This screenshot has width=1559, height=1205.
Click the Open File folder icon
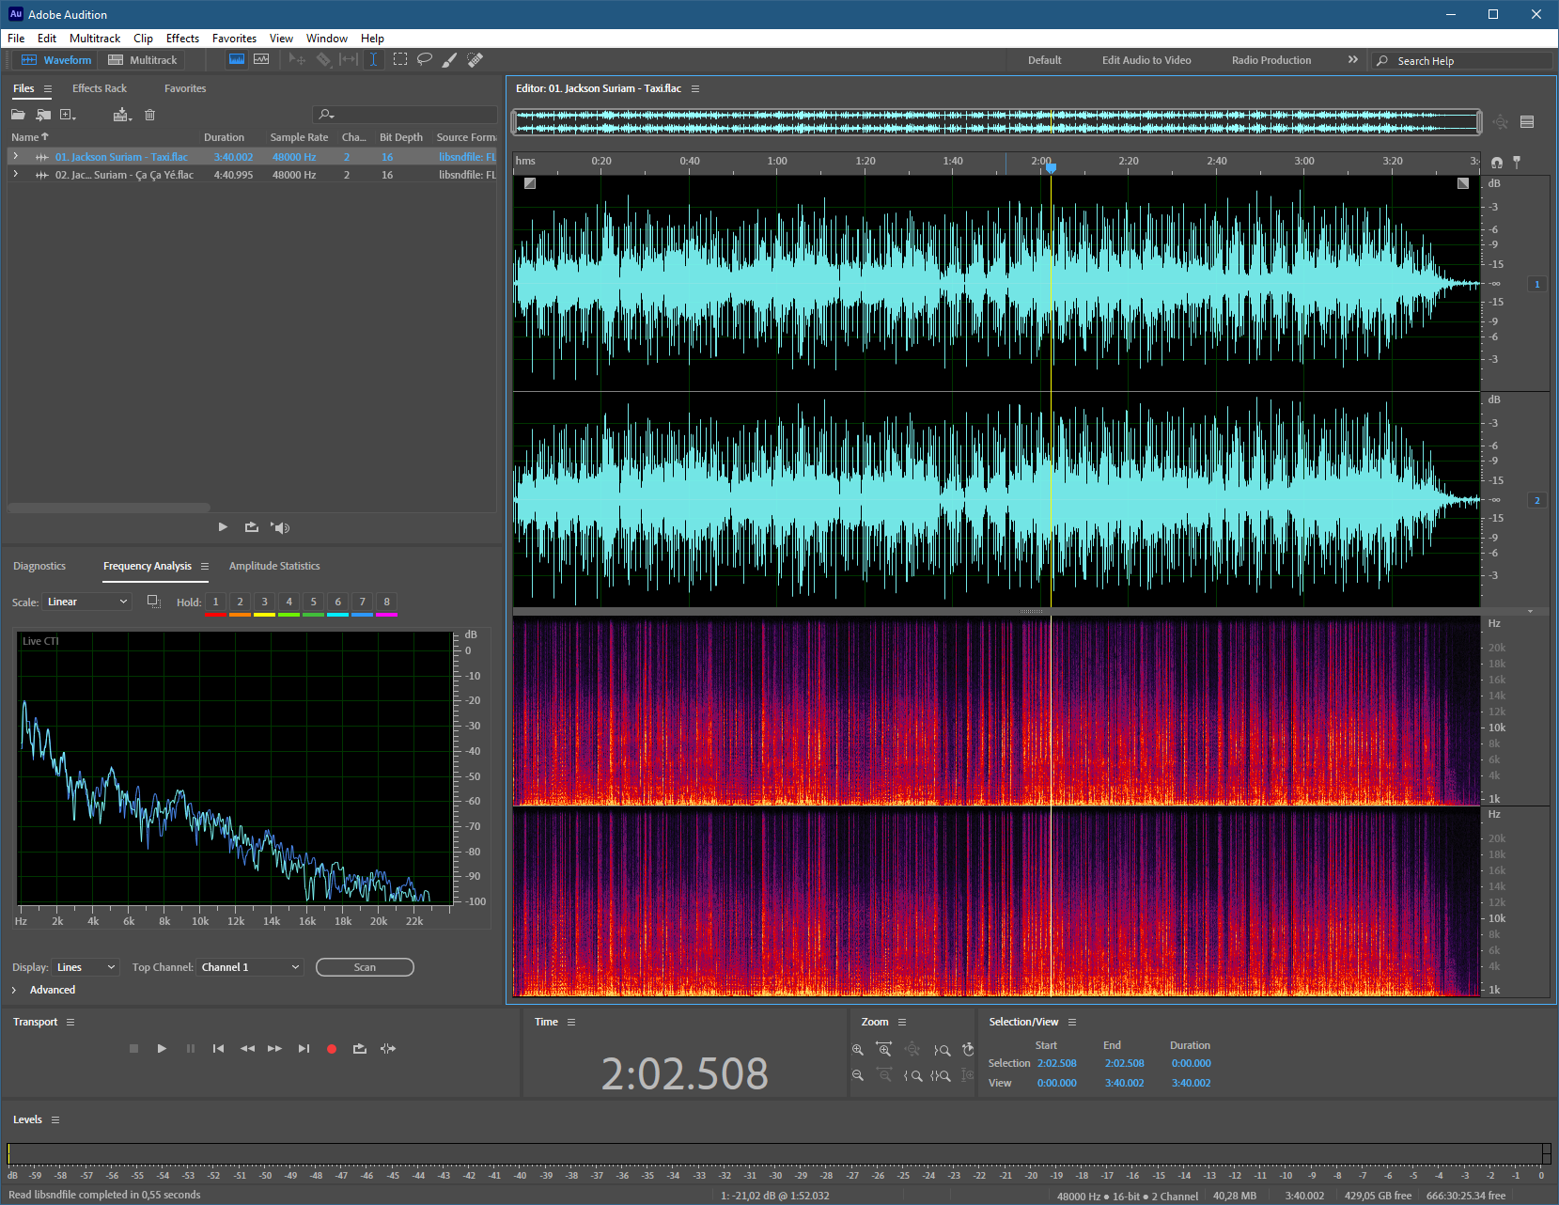18,115
